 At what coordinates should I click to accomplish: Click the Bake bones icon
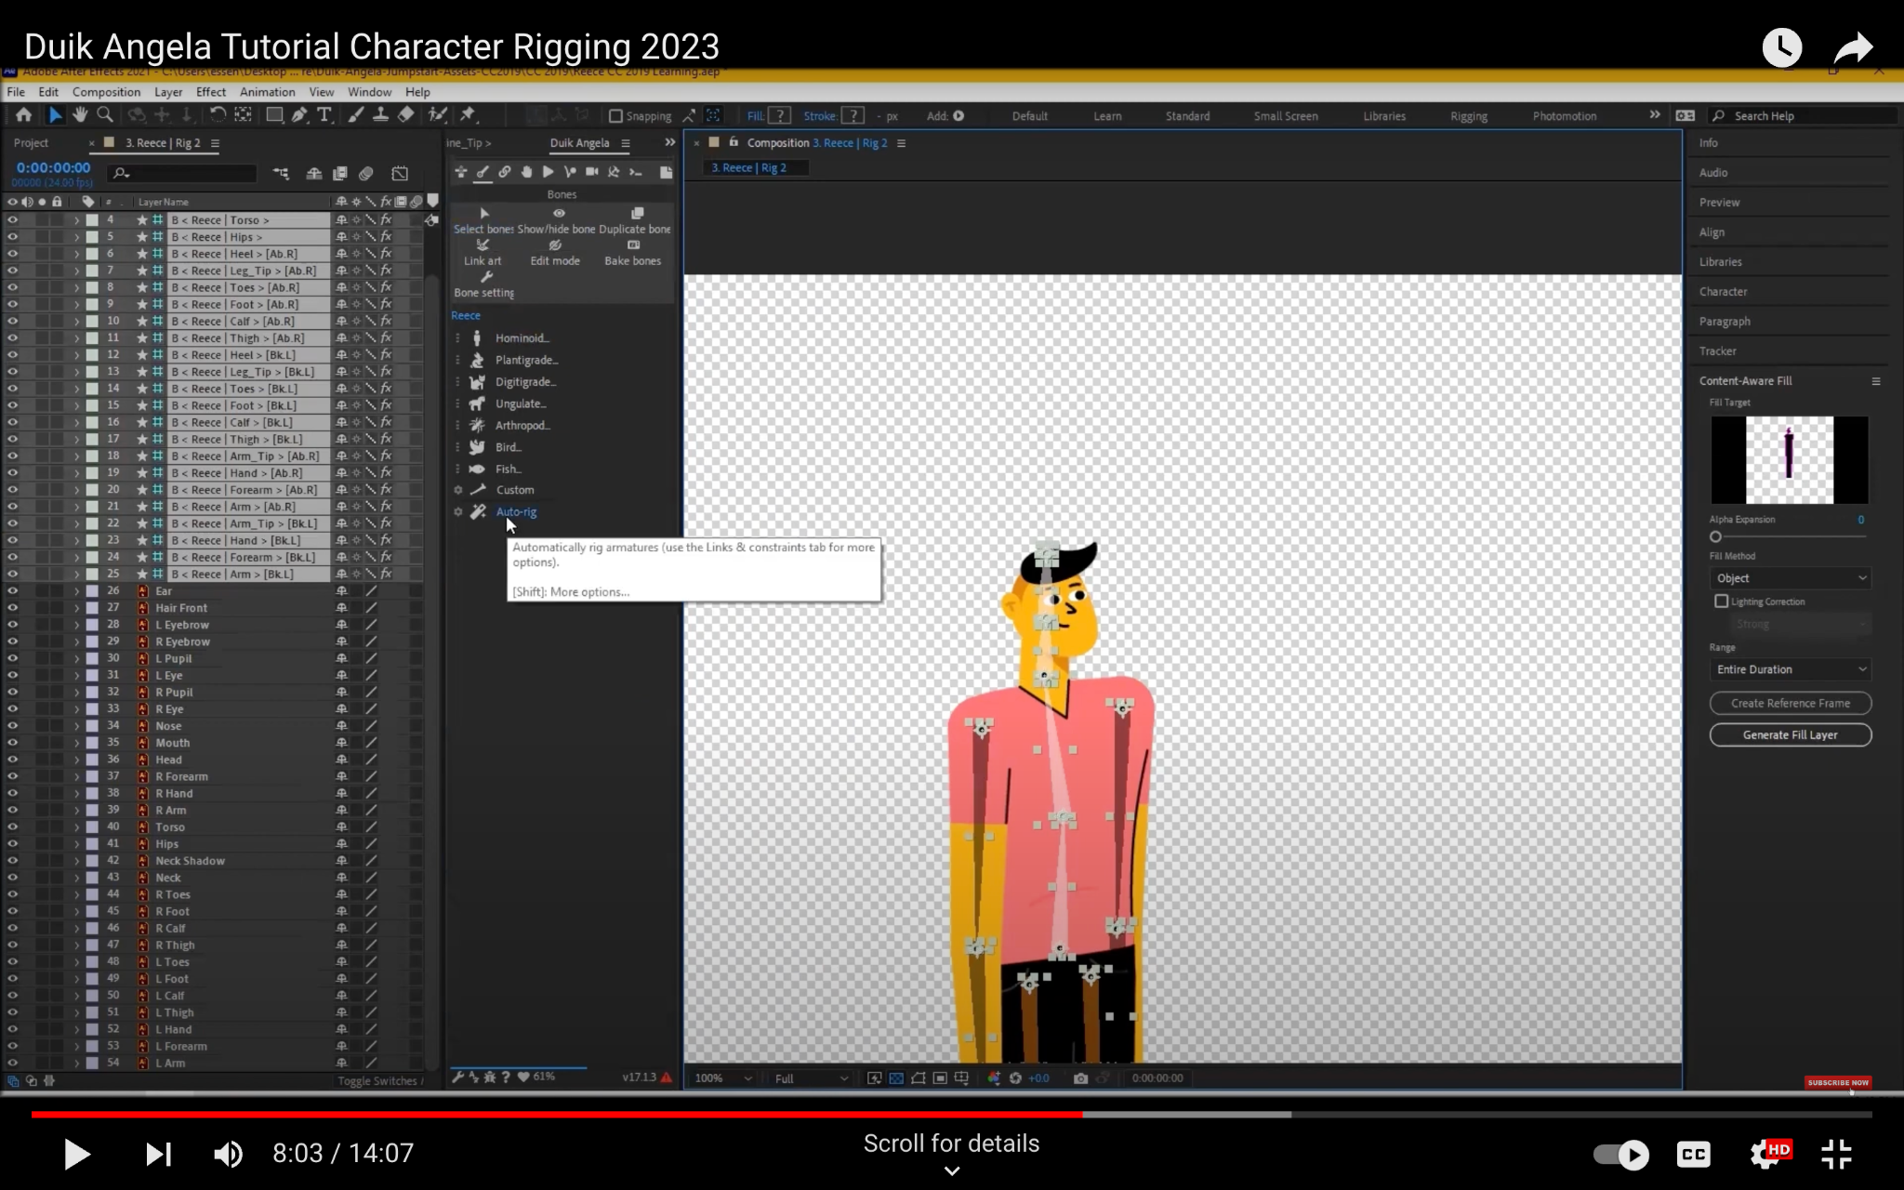(x=633, y=245)
